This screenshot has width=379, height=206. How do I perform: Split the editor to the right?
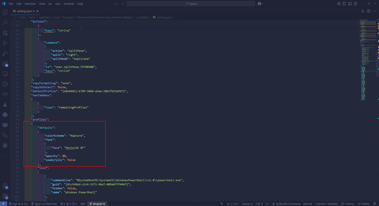coord(369,11)
